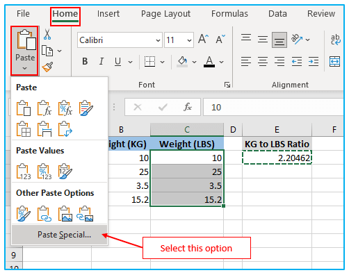The height and width of the screenshot is (275, 349).
Task: Choose the Transpose paste icon
Action: point(65,129)
